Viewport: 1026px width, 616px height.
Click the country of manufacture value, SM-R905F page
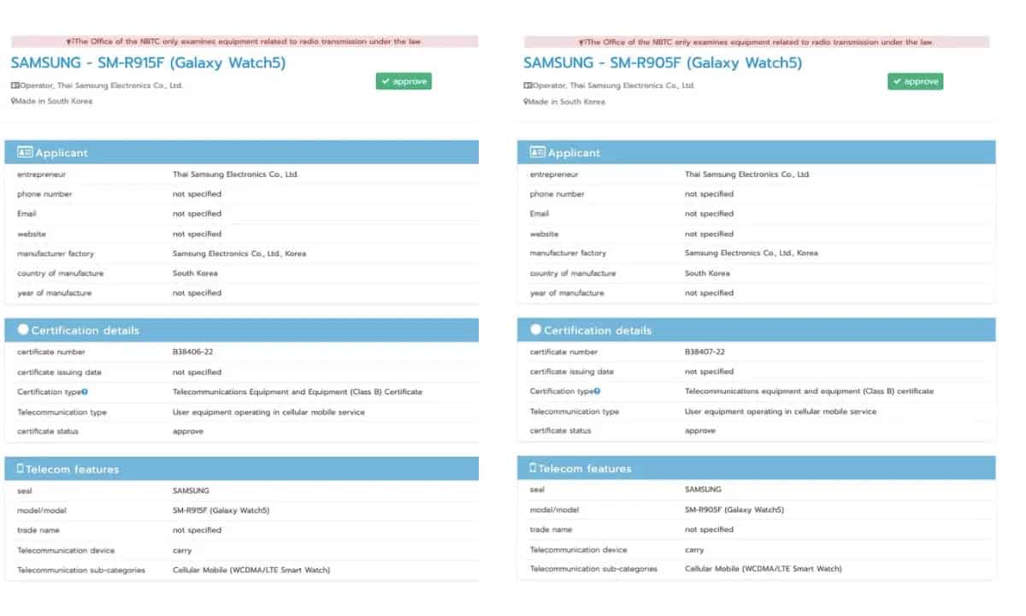tap(707, 273)
